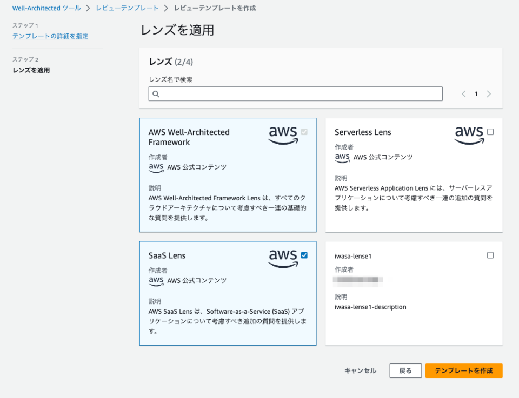Click the small AWS 作成者 icon on the Framework card
Image resolution: width=519 pixels, height=398 pixels.
tap(156, 167)
